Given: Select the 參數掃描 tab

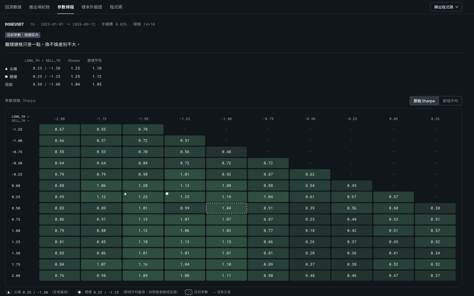Looking at the screenshot, I should tap(66, 7).
